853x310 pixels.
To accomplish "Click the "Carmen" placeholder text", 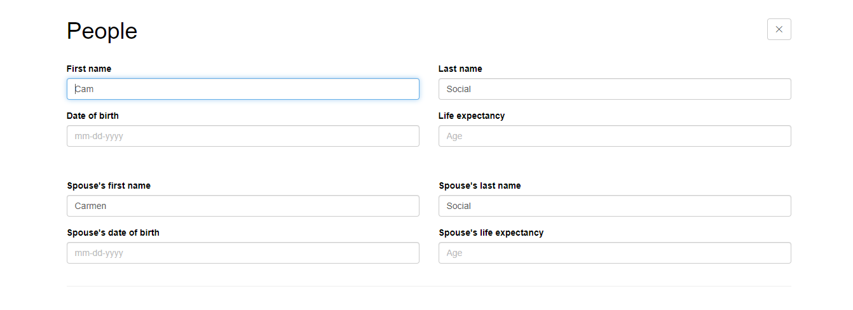I will tap(90, 206).
